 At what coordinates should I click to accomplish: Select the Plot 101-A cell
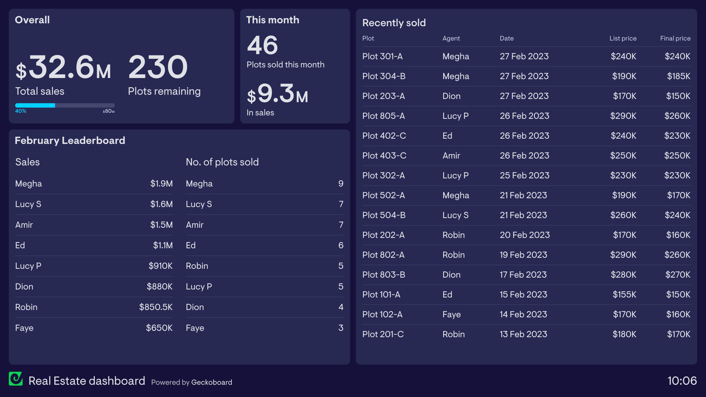pyautogui.click(x=381, y=295)
